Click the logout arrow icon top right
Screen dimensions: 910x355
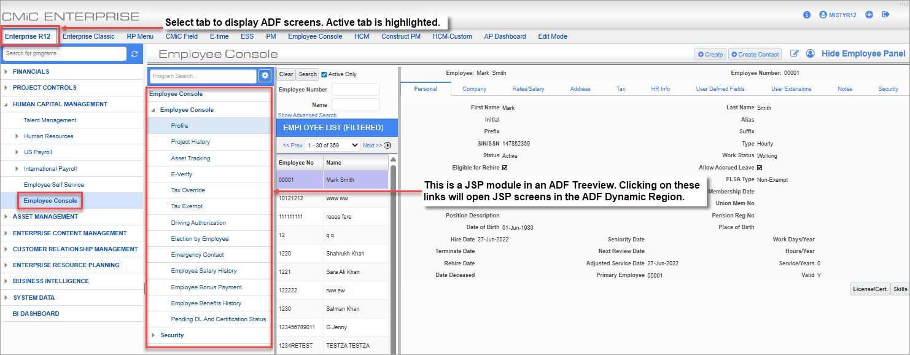point(887,14)
